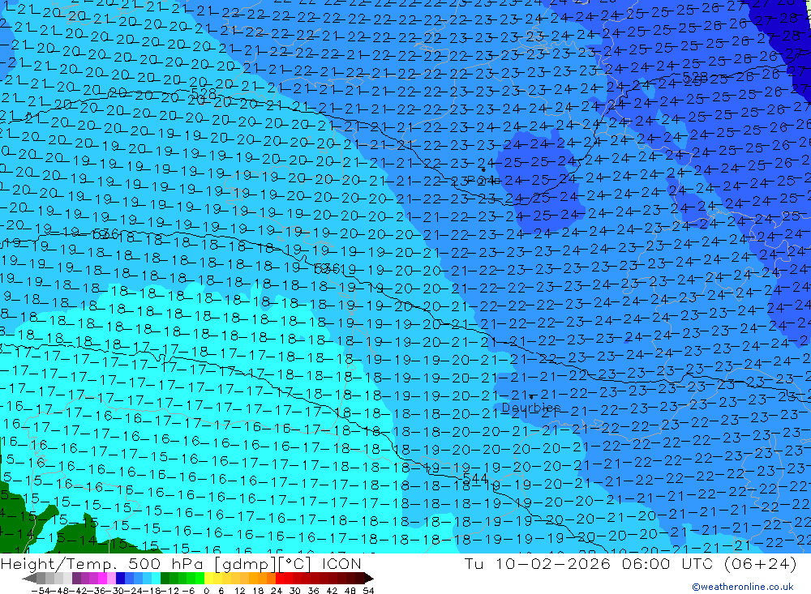
Task: Pick the pure red legend swatch
Action: (280, 579)
